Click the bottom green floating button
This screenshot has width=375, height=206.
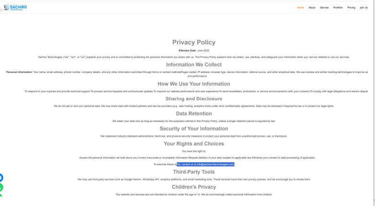point(1,195)
